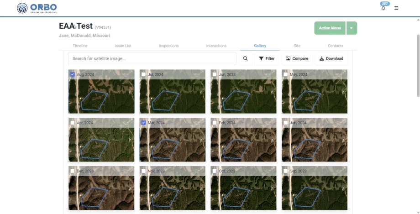Click the 257 notification badge
Viewport: 420px width, 214px height.
coord(385,4)
